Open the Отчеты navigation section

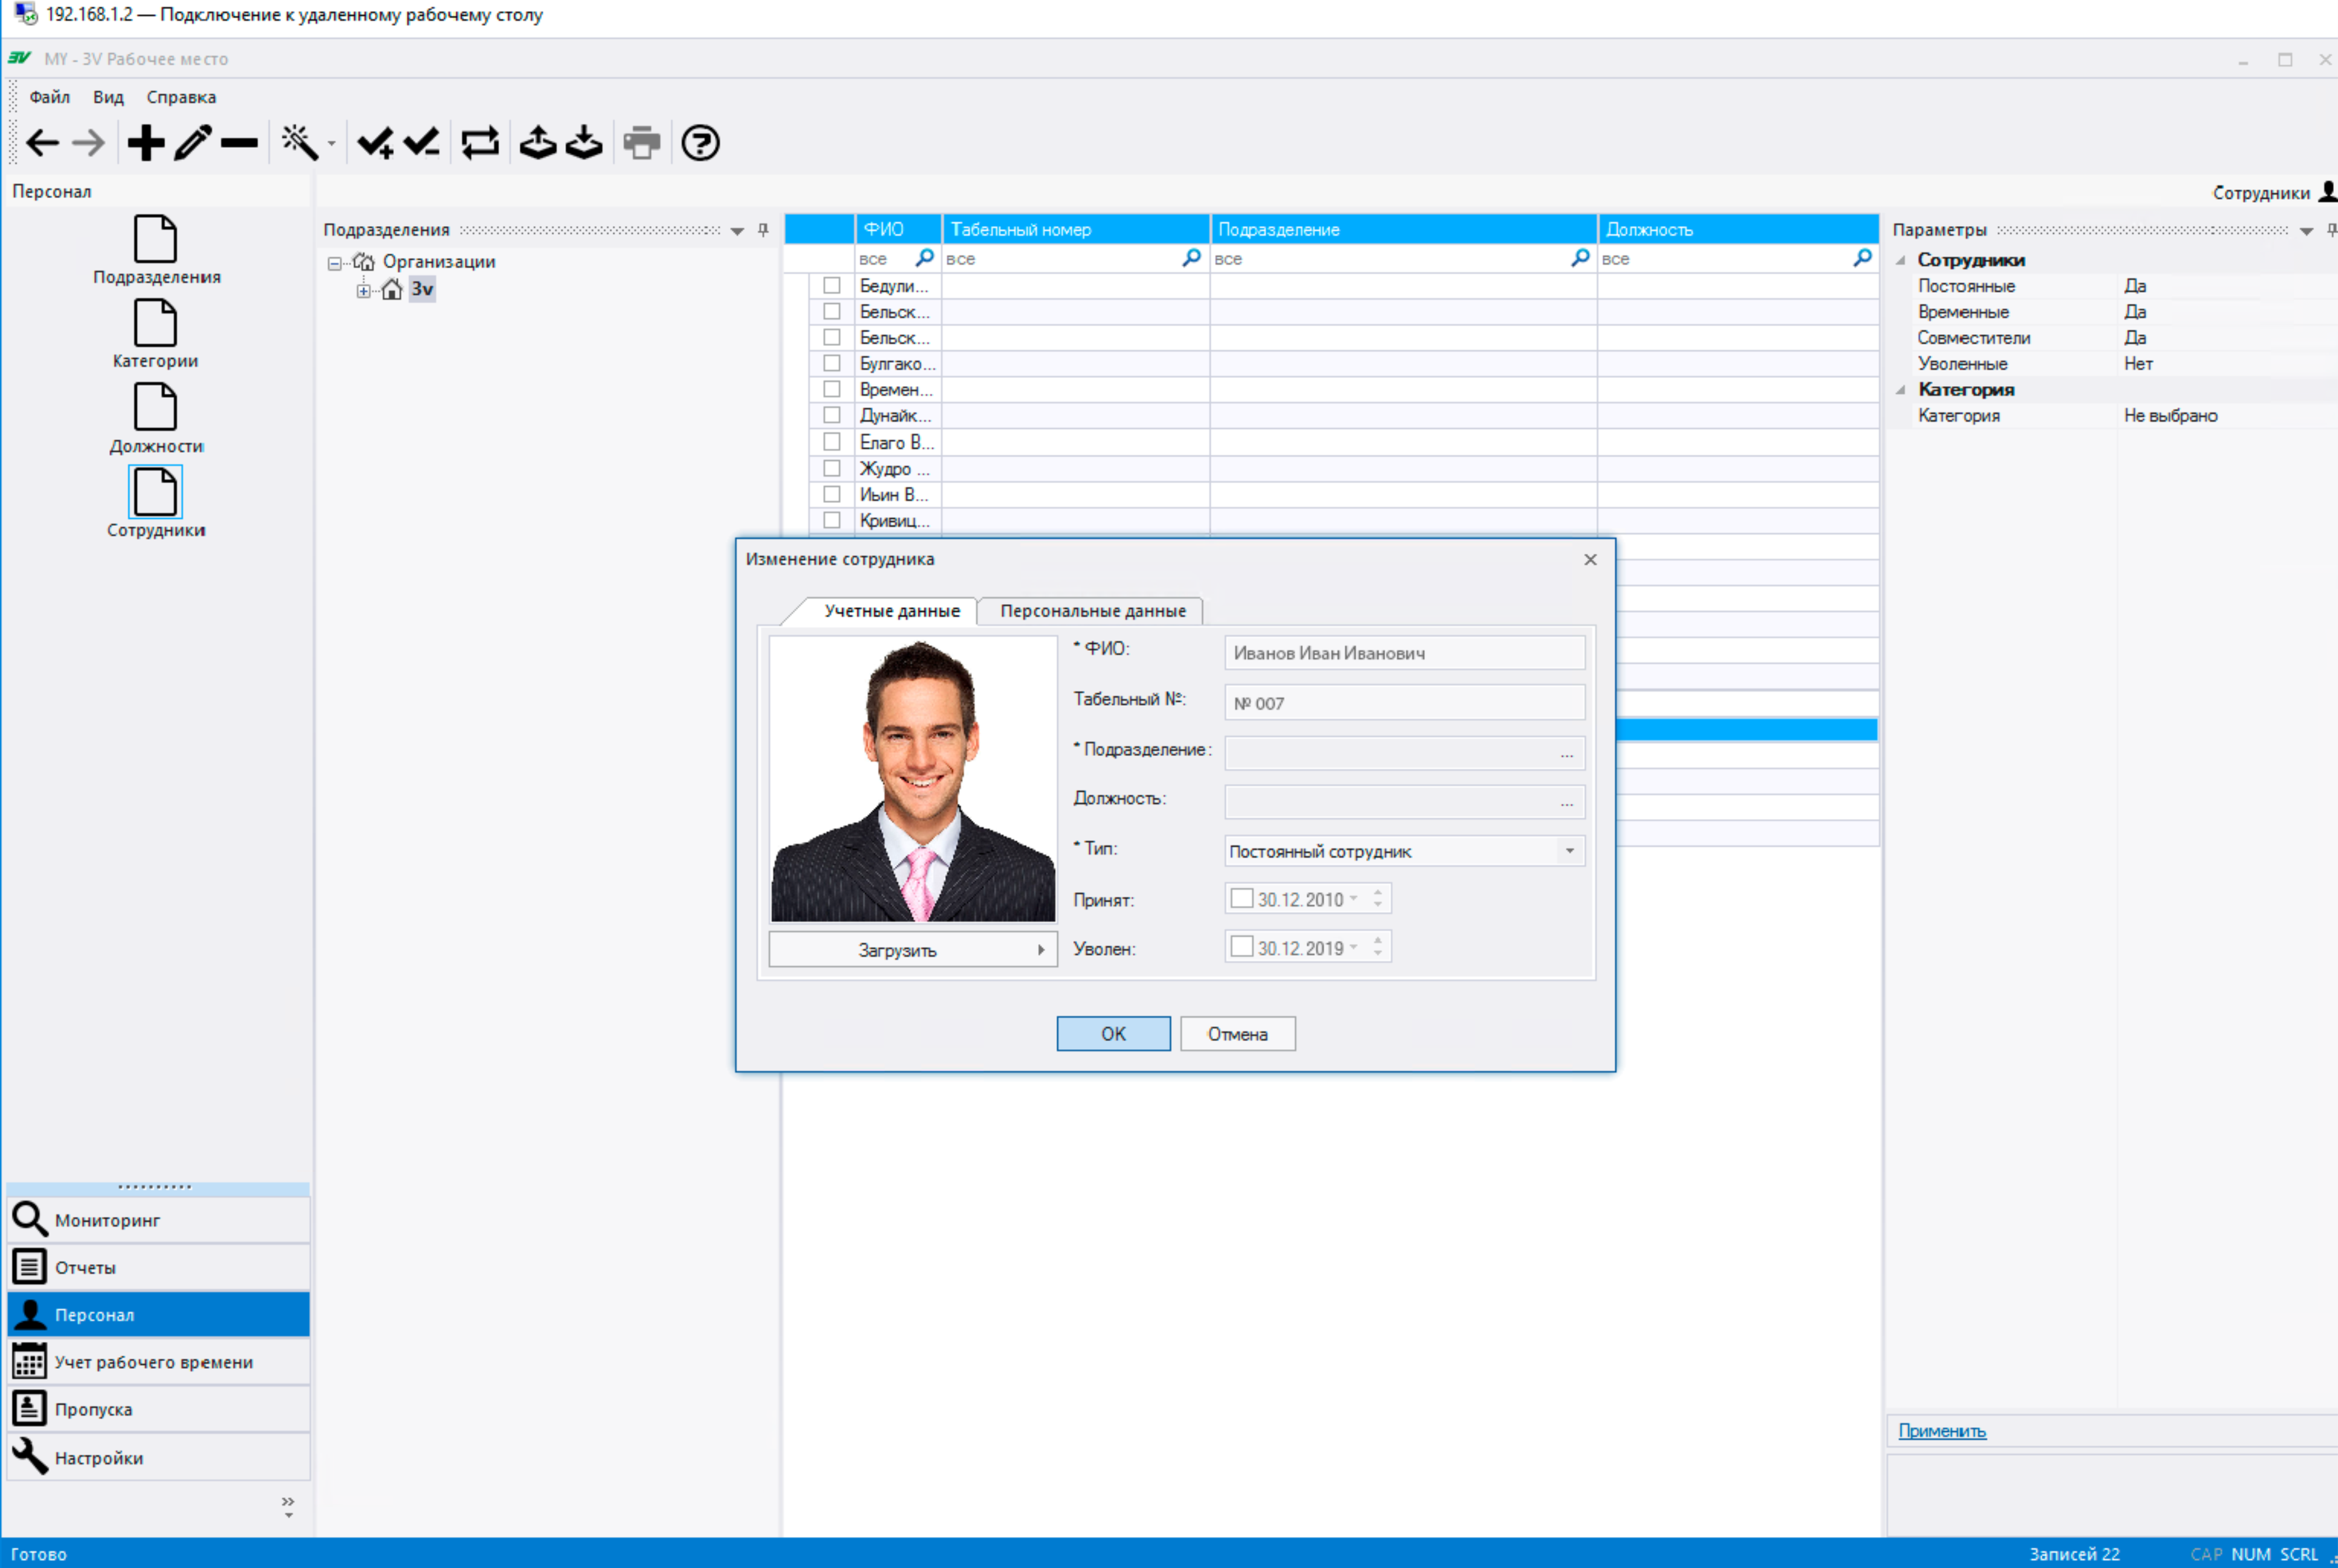158,1267
